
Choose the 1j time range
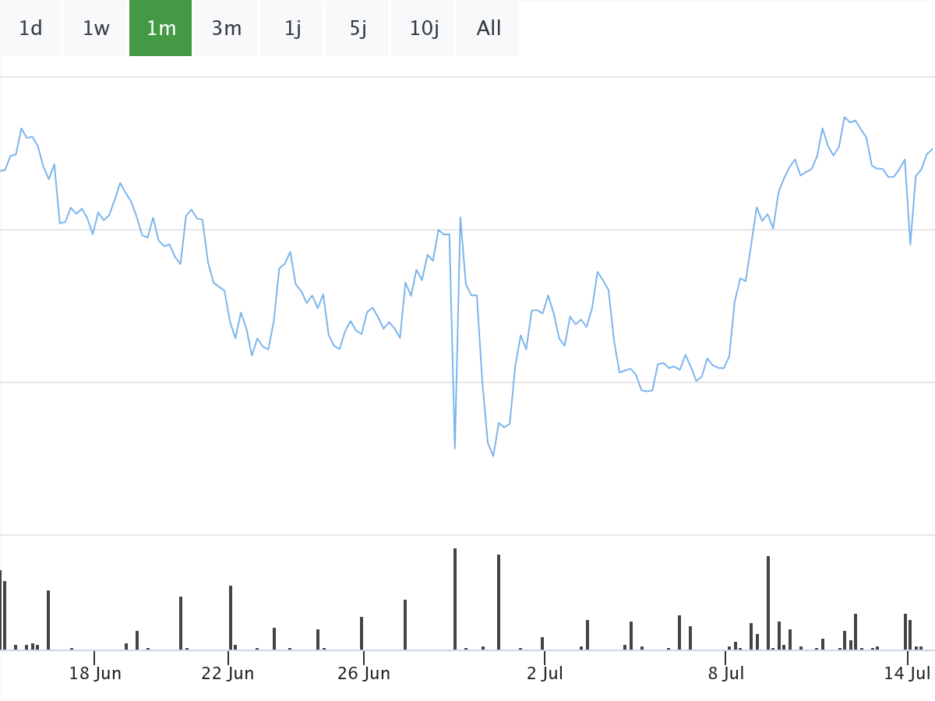[x=292, y=29]
